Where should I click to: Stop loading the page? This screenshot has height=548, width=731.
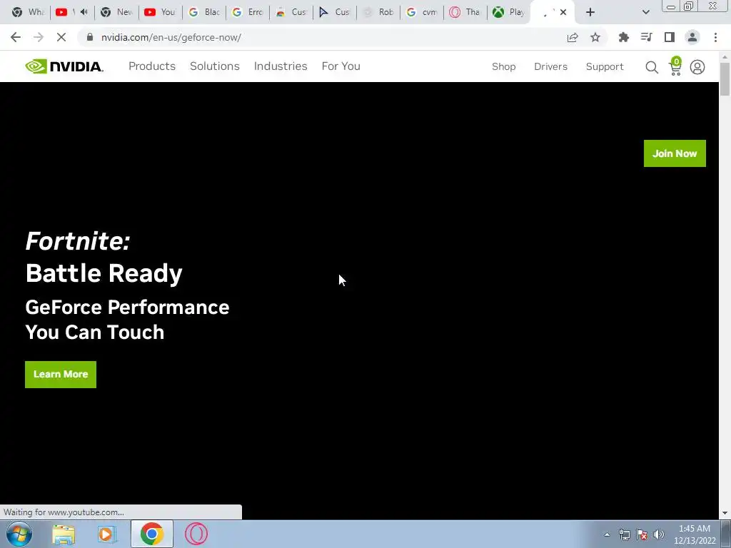61,37
